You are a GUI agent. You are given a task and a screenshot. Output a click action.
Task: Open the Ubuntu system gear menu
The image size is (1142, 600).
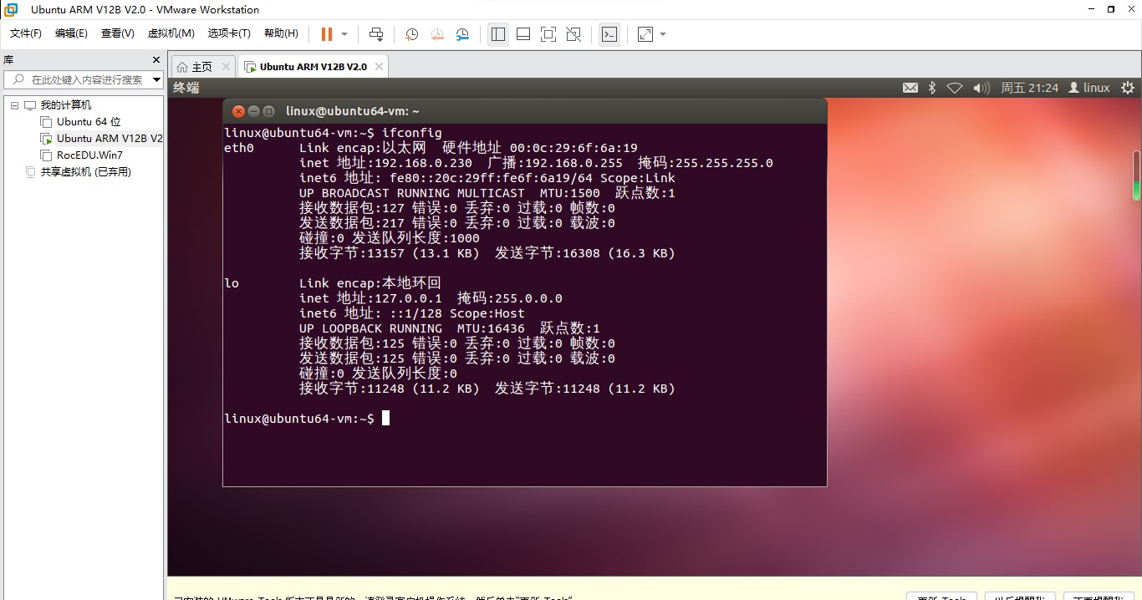pyautogui.click(x=1127, y=88)
